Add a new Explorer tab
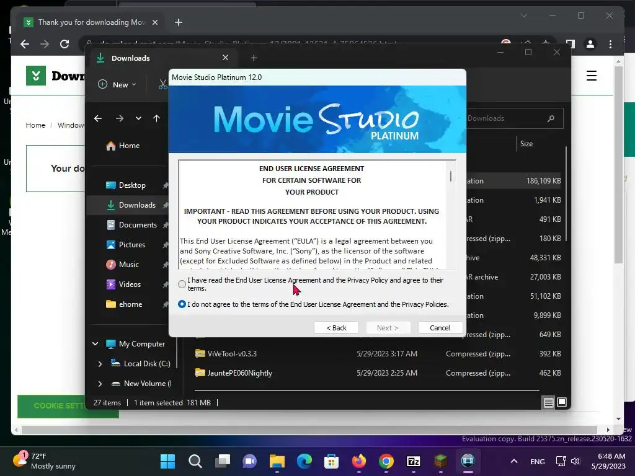The height and width of the screenshot is (476, 635). (x=254, y=58)
